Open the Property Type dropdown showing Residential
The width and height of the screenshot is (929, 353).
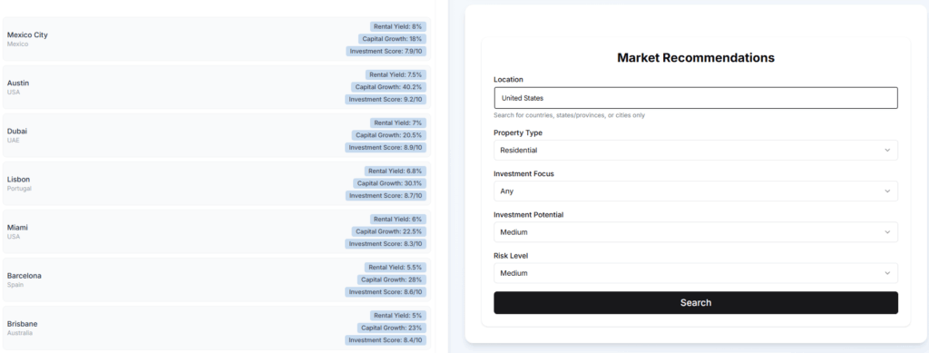coord(696,150)
